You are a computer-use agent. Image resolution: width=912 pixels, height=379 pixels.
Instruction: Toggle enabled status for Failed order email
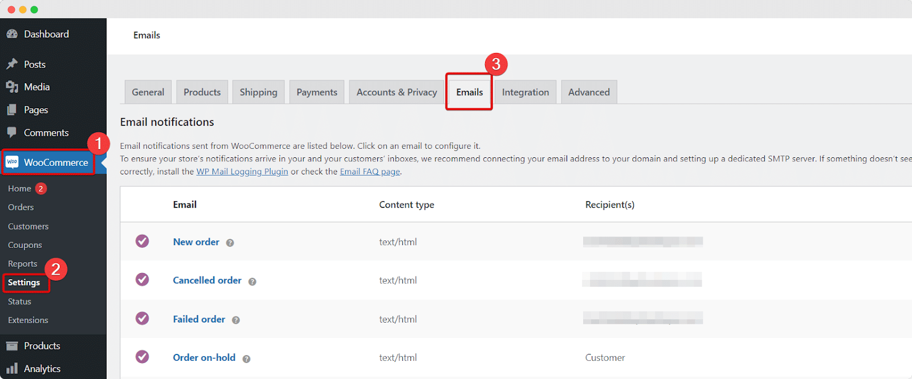pyautogui.click(x=142, y=318)
